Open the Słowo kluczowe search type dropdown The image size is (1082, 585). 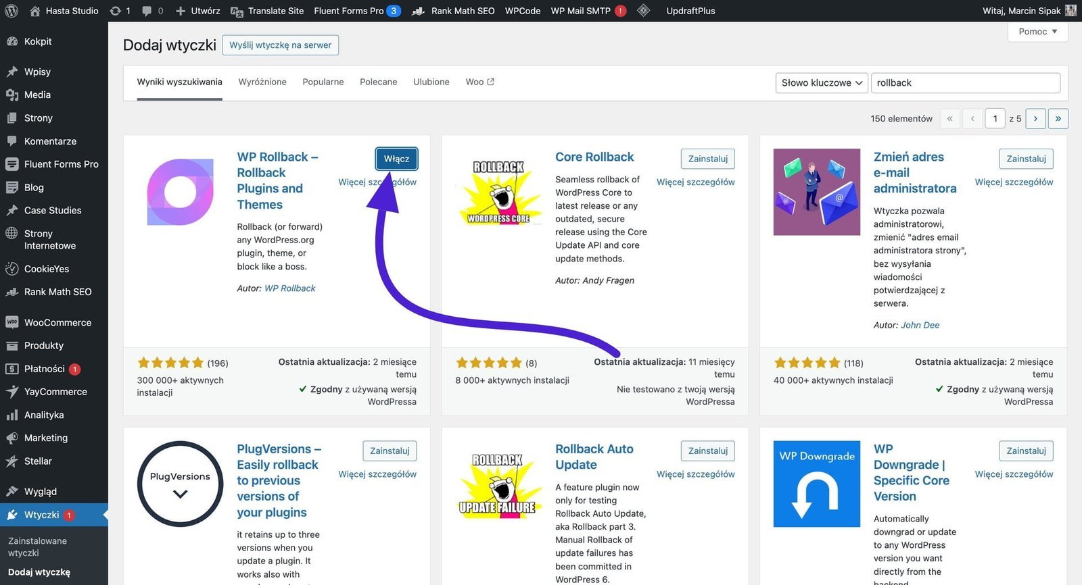click(822, 82)
